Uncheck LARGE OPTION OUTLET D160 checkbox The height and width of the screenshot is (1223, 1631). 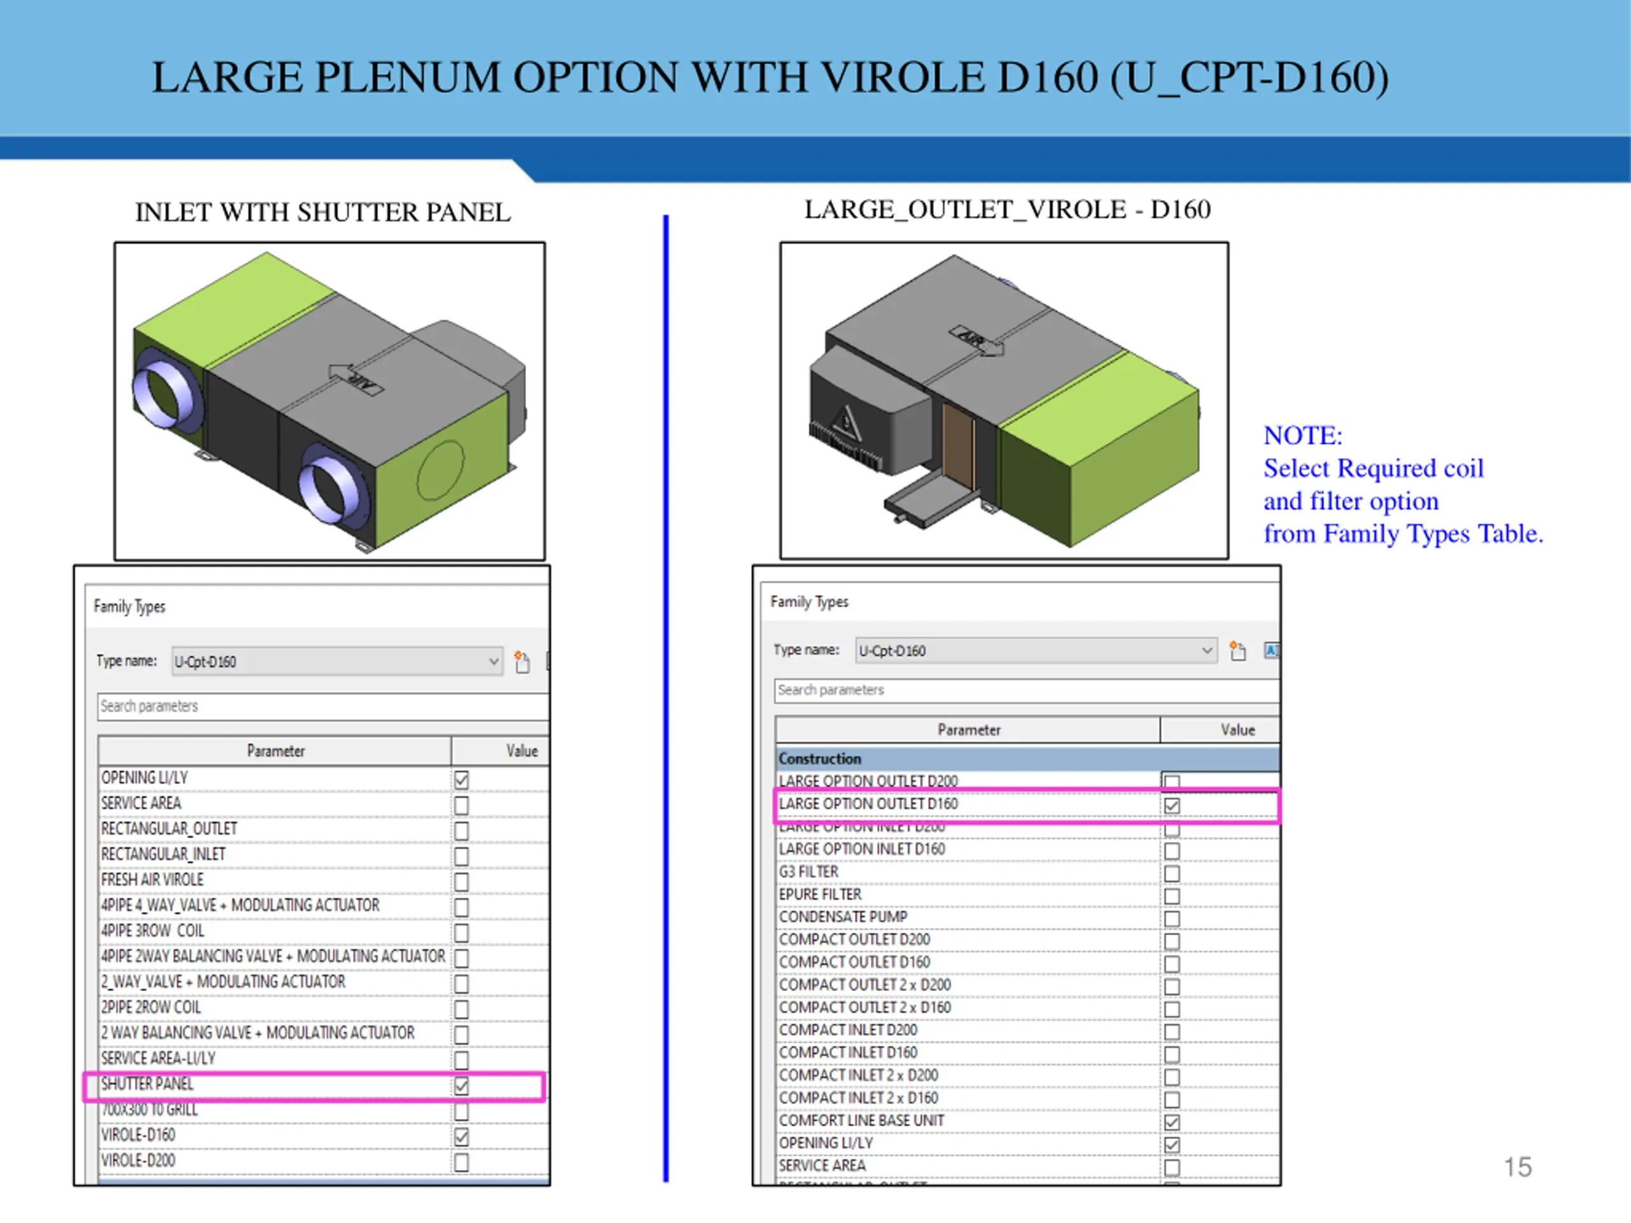click(1172, 805)
